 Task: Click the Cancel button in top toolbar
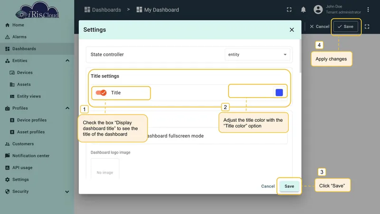[319, 27]
